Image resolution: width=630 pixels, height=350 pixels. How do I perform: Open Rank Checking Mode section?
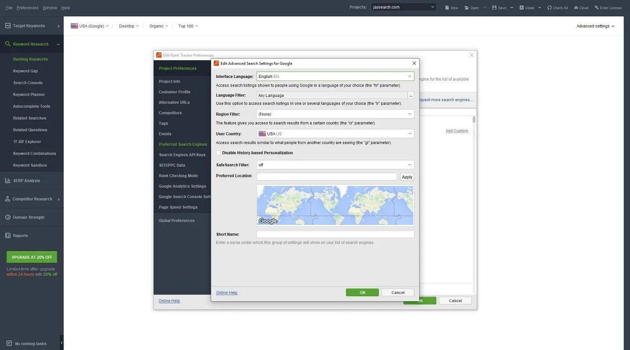pyautogui.click(x=178, y=176)
